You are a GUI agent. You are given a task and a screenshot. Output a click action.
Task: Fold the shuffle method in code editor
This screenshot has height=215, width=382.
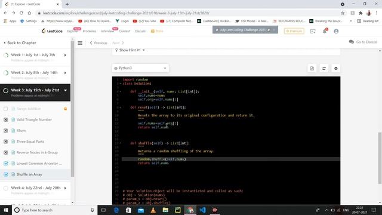tap(120, 143)
